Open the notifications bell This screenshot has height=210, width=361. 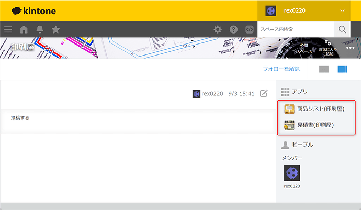pos(40,29)
